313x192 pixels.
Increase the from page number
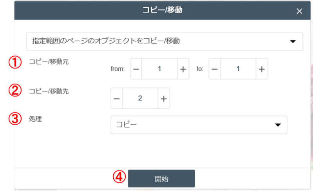(183, 69)
